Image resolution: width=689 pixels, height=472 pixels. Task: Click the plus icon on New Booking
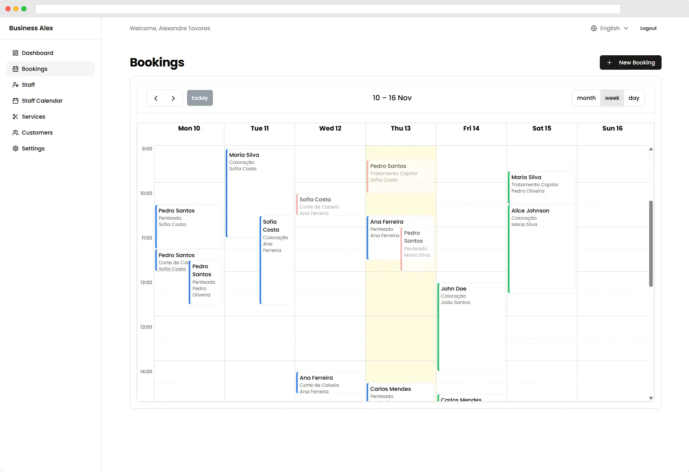609,62
